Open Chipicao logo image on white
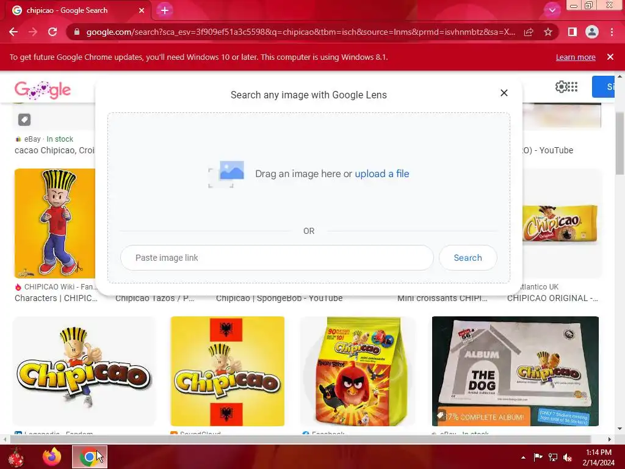Viewport: 625px width, 469px height. pyautogui.click(x=84, y=371)
